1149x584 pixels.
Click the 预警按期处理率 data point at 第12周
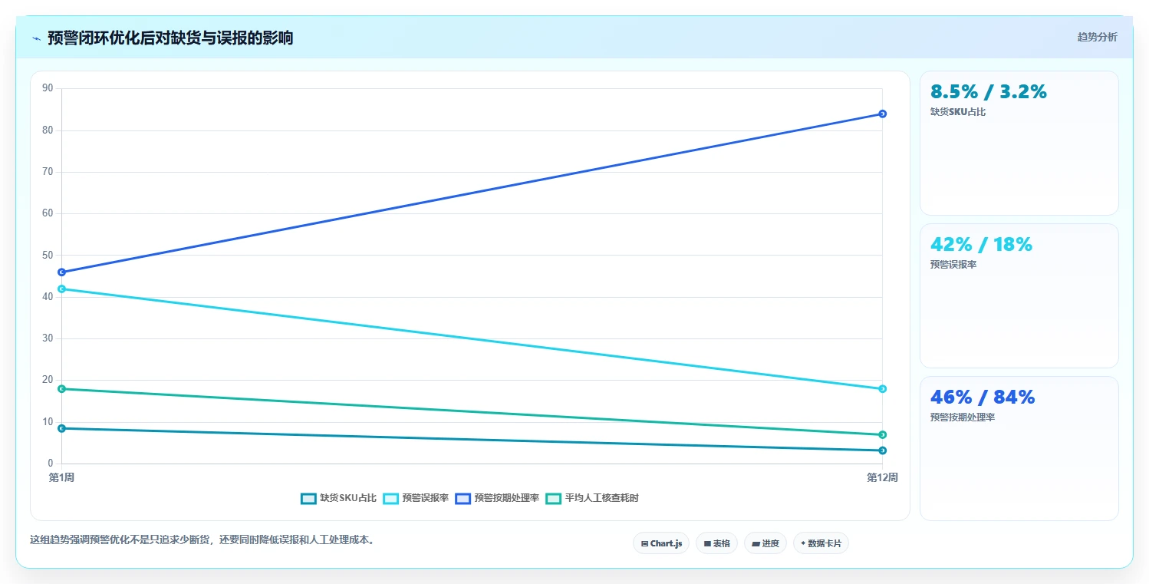[882, 114]
